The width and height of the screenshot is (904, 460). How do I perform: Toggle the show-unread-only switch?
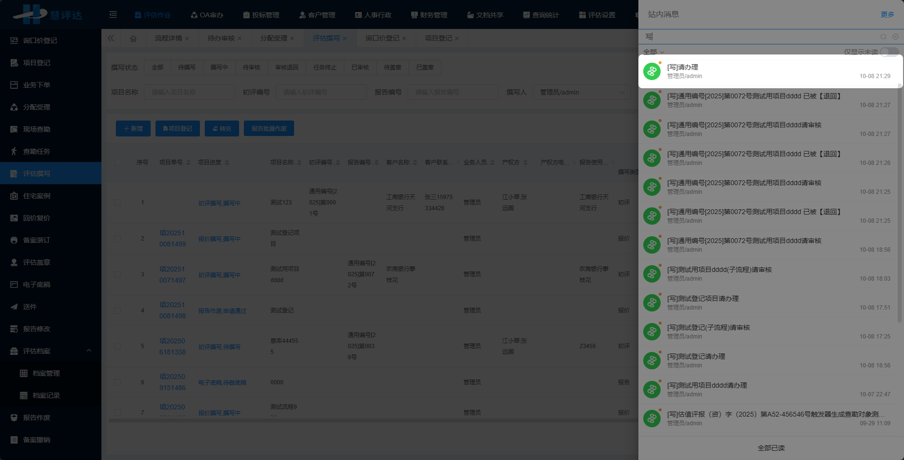pyautogui.click(x=889, y=52)
